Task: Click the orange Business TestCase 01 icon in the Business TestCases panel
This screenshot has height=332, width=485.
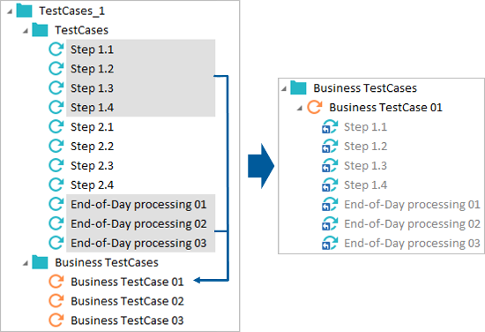Action: tap(315, 107)
